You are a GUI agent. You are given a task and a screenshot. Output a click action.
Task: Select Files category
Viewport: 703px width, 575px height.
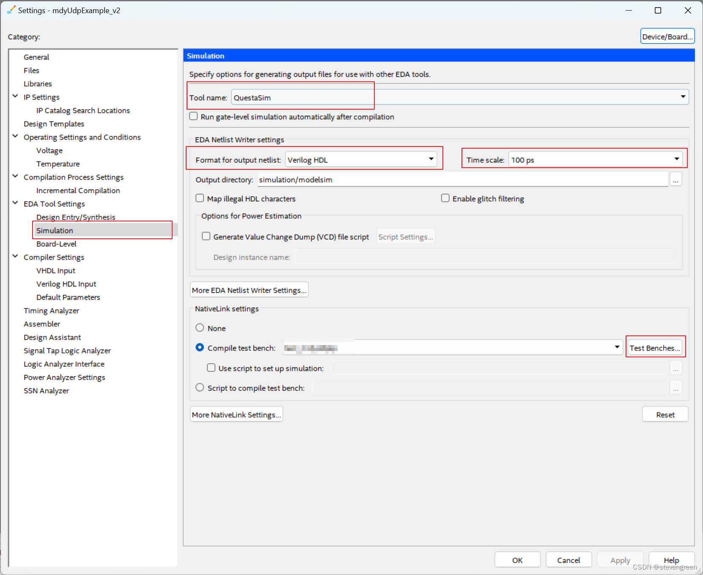click(31, 70)
